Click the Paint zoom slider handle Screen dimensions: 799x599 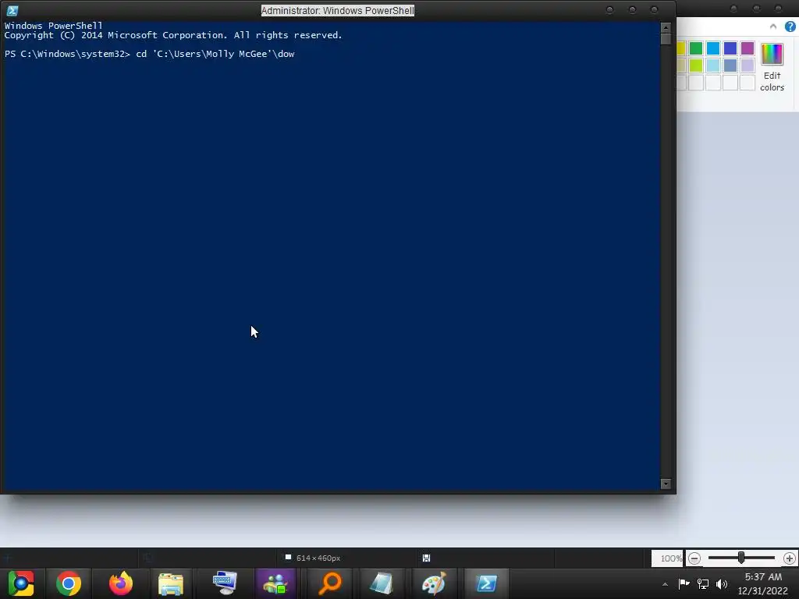[x=741, y=558]
